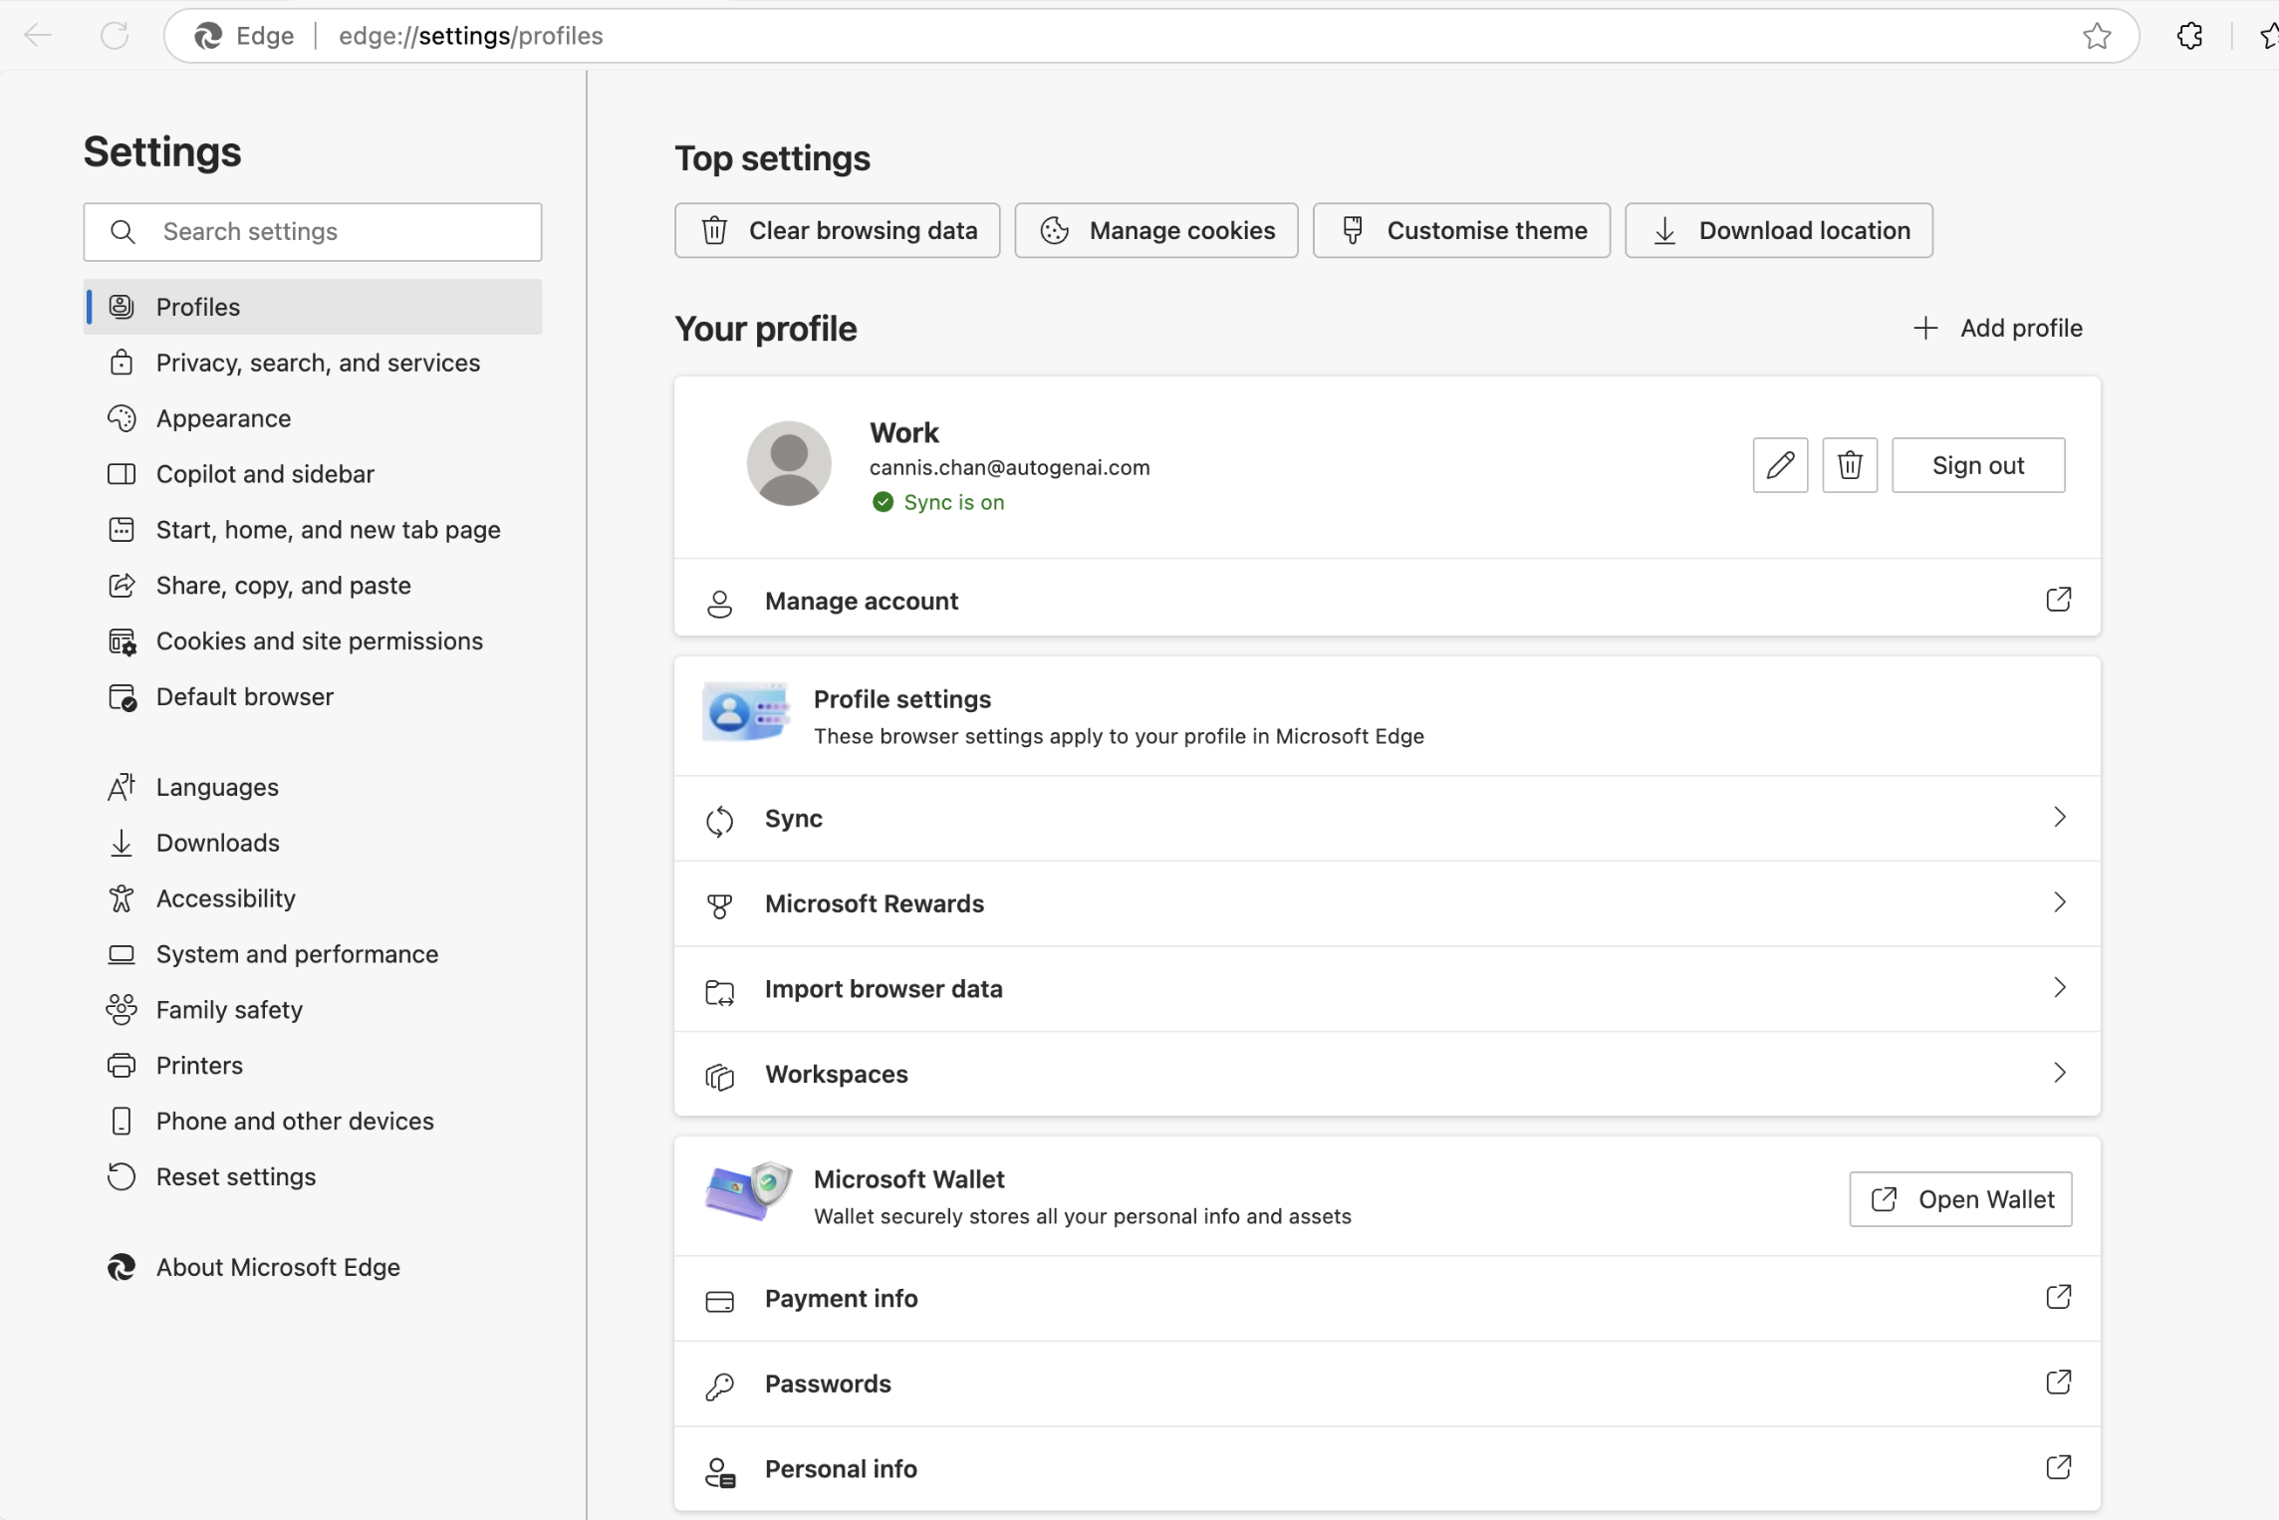Open Share, copy, and paste settings
The width and height of the screenshot is (2279, 1520).
[x=313, y=586]
